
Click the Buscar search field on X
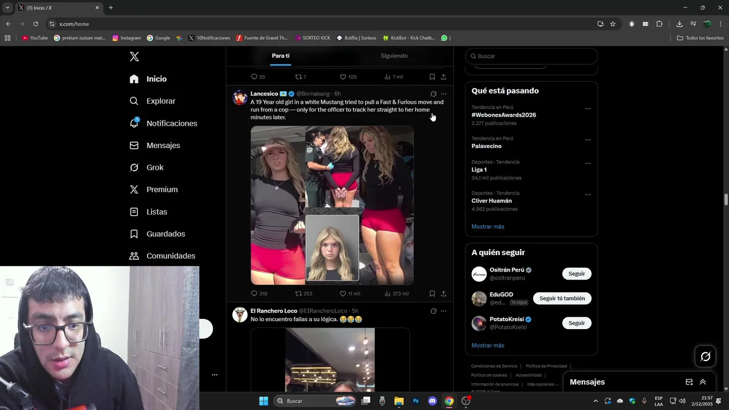(531, 56)
